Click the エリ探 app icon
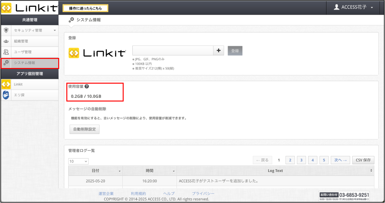This screenshot has width=385, height=203. 6,95
